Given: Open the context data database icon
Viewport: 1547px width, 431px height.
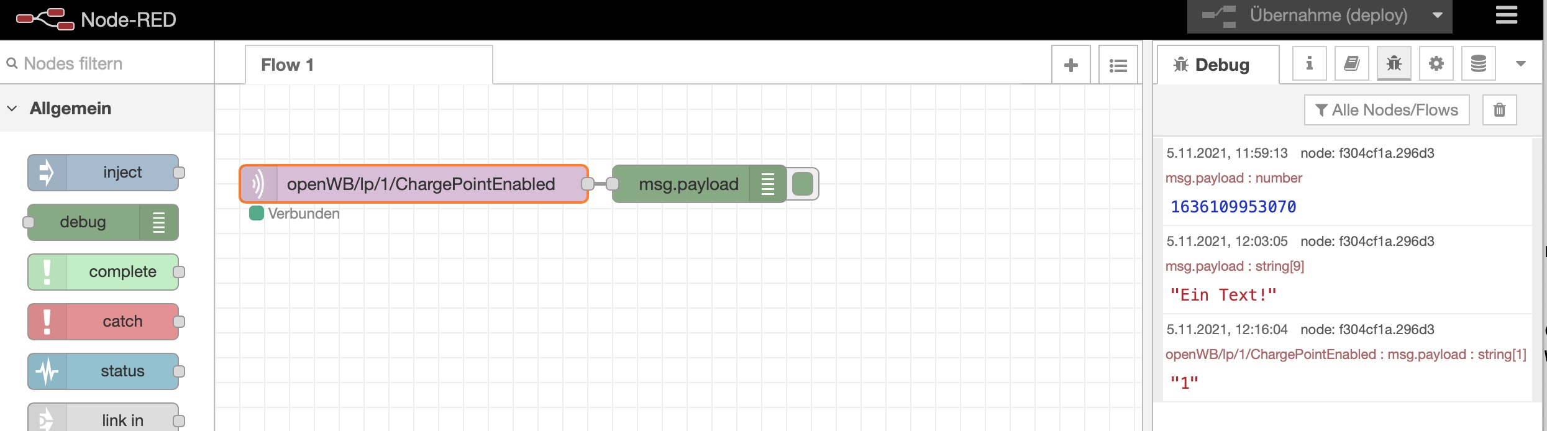Looking at the screenshot, I should pos(1479,63).
